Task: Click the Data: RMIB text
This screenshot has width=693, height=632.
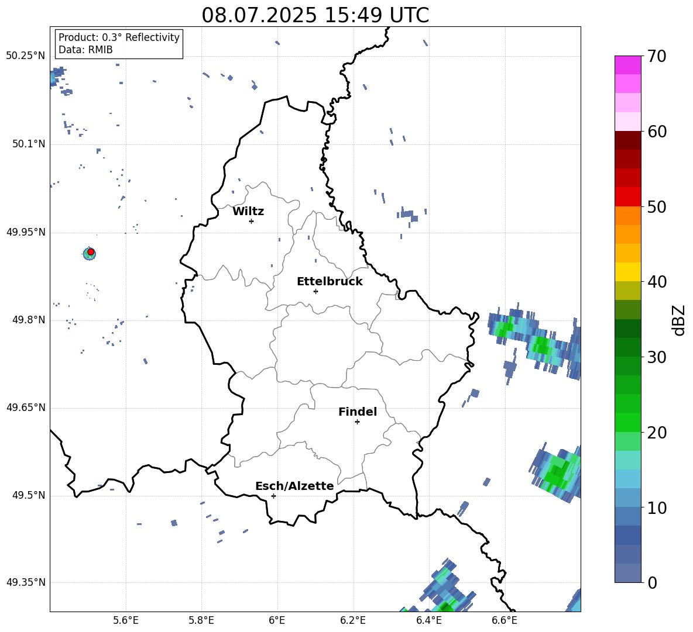Action: (85, 50)
